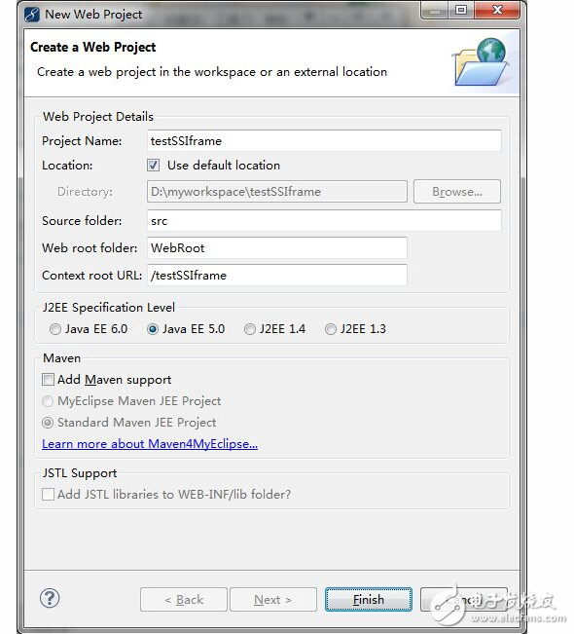Check Add JSTL libraries to WEB-INF/lib
574x634 pixels.
(x=48, y=495)
